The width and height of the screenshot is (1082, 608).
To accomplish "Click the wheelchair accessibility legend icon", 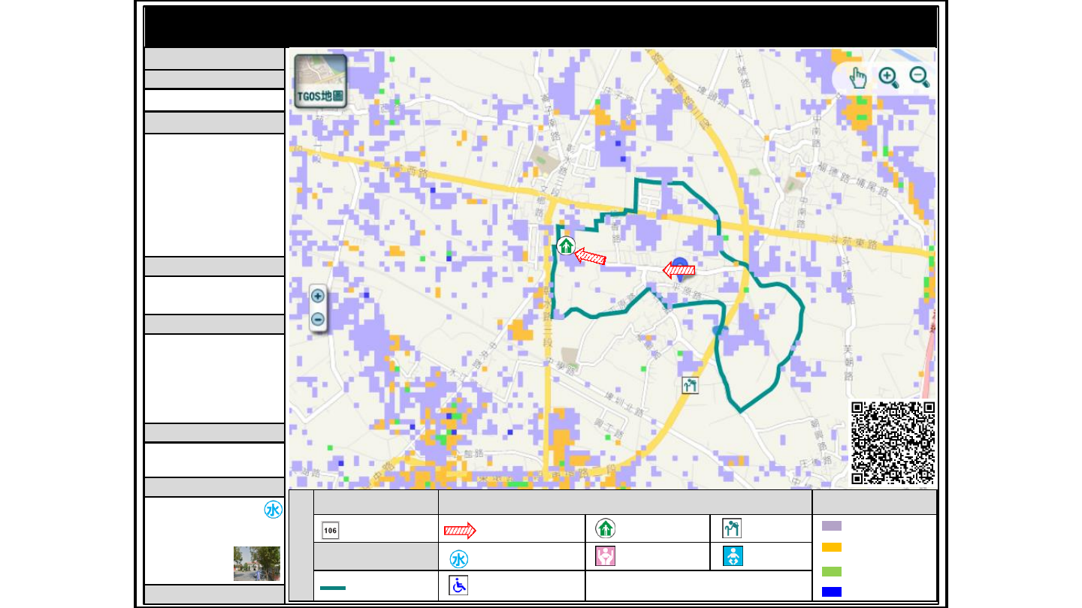I will click(x=458, y=586).
